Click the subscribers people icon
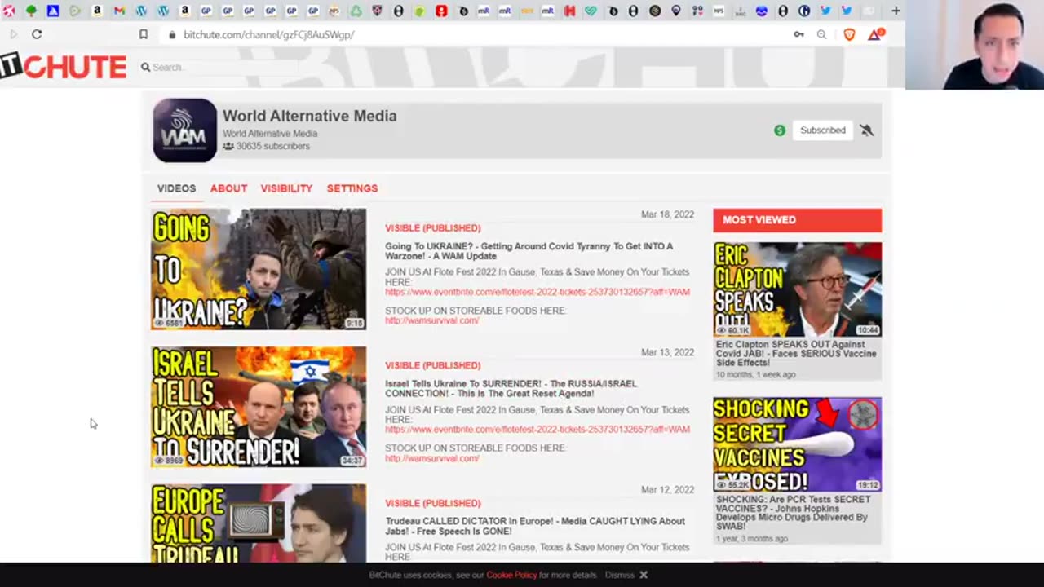1044x587 pixels. tap(228, 147)
